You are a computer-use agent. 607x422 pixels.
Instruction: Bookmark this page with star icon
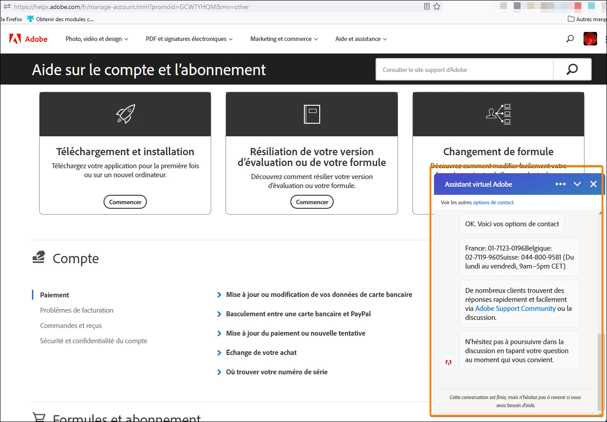click(x=437, y=6)
